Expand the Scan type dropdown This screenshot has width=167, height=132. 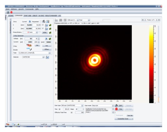(82, 106)
